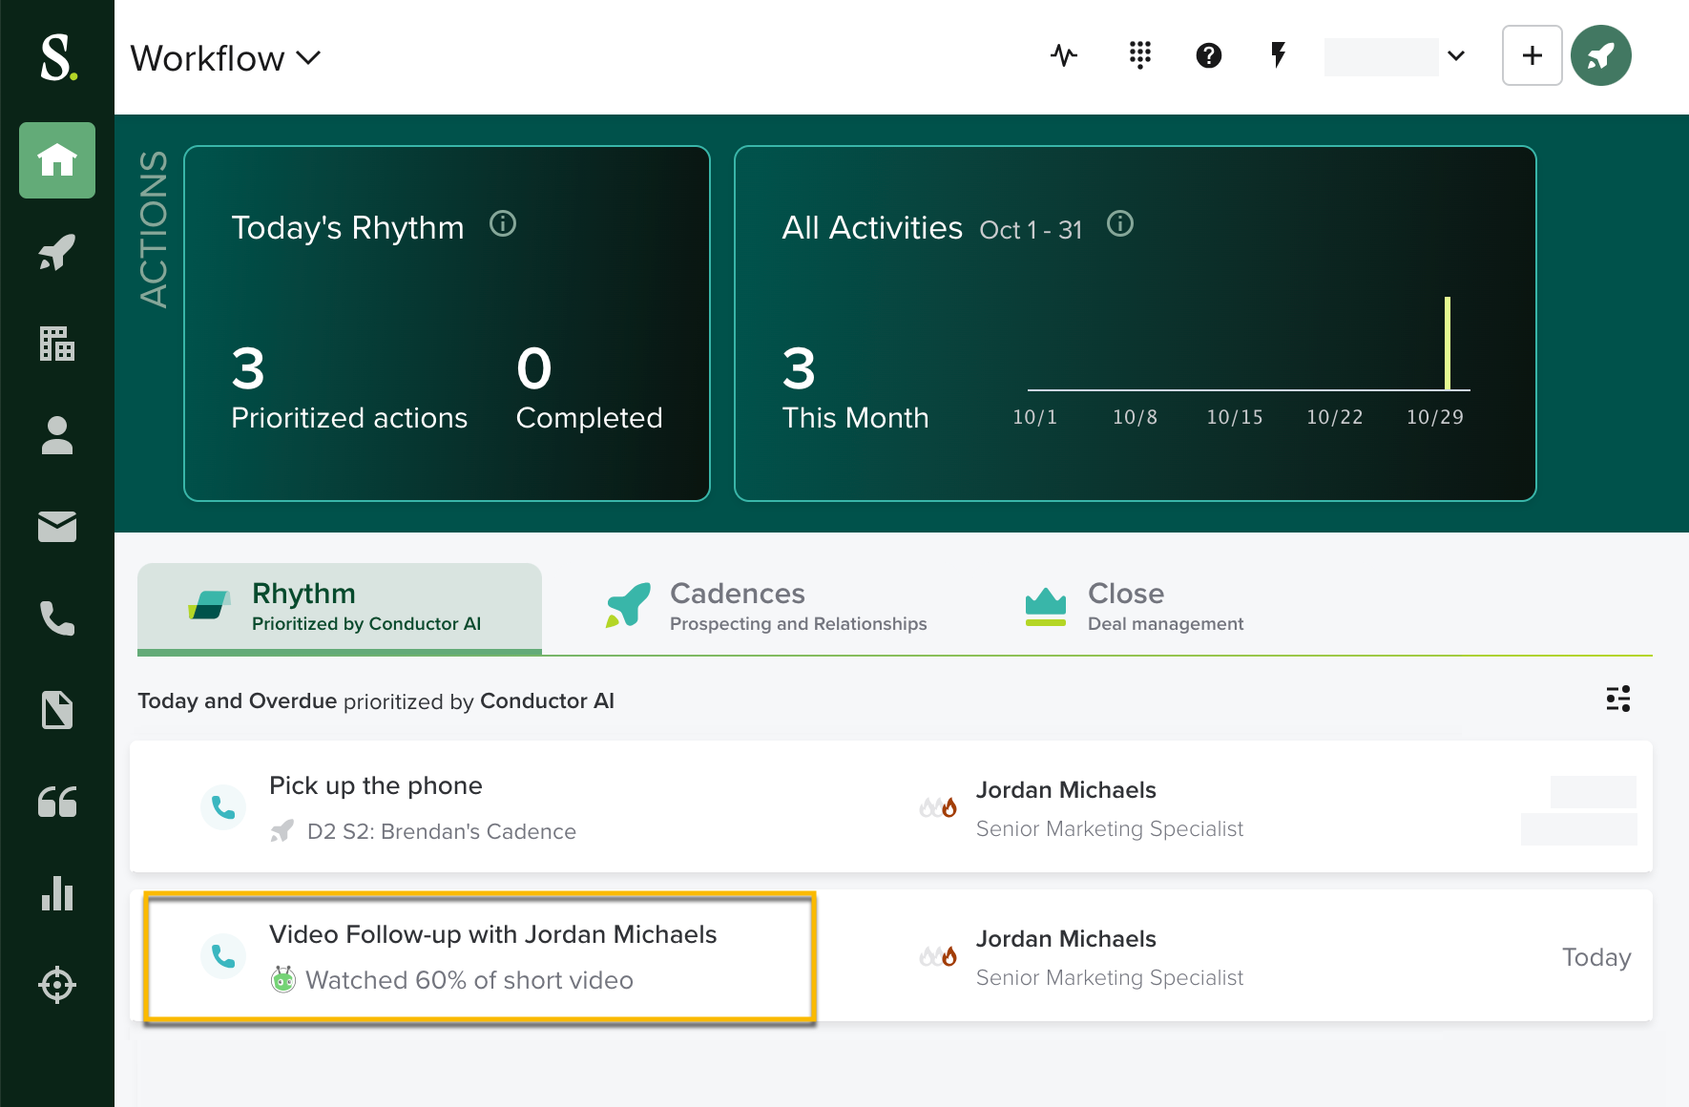Click the green rocket launch button
Image resolution: width=1689 pixels, height=1107 pixels.
tap(1601, 55)
